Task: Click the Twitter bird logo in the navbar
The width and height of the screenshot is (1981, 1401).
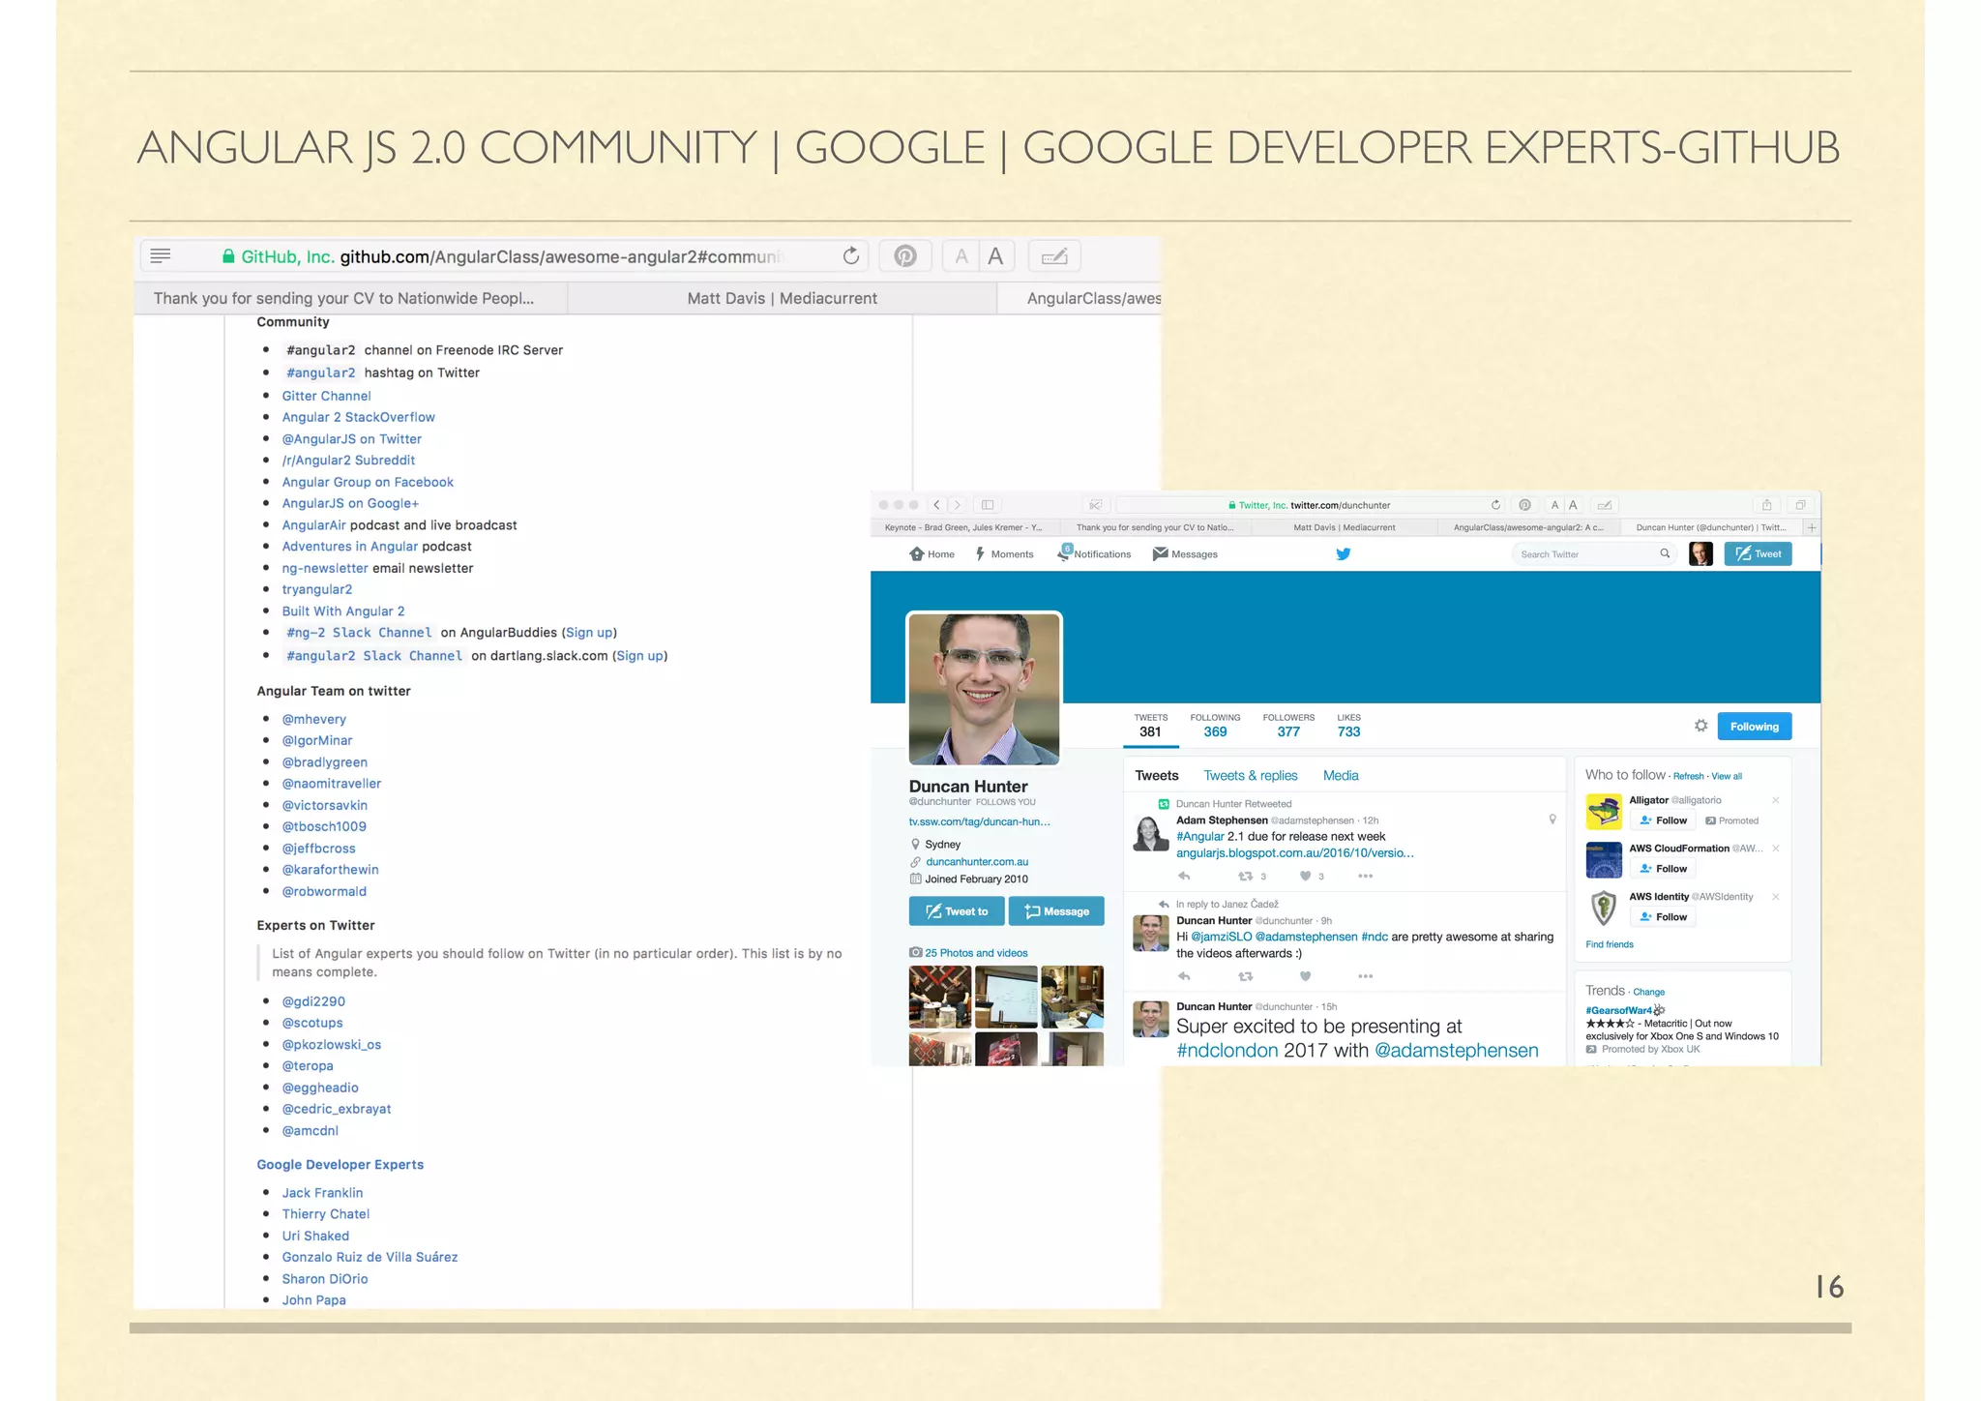Action: click(x=1343, y=554)
